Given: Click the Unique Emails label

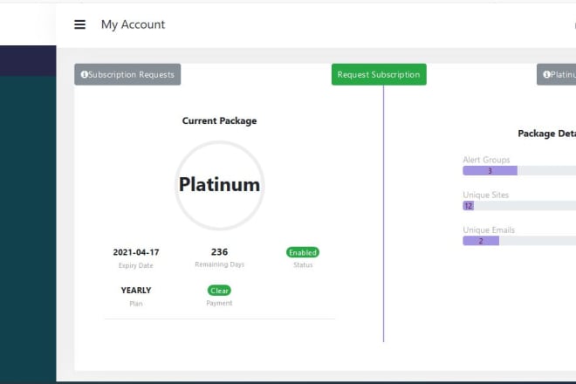Looking at the screenshot, I should (489, 230).
